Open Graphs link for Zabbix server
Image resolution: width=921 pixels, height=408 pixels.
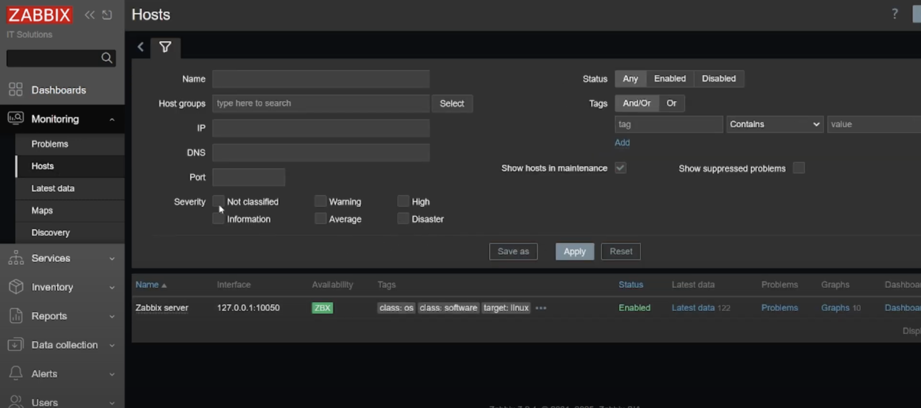click(835, 308)
